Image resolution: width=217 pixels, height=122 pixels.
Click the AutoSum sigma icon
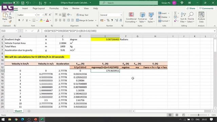[175, 13]
